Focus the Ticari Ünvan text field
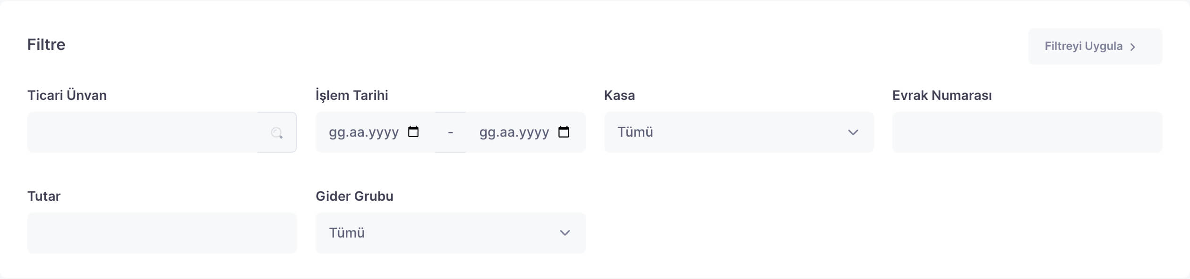The image size is (1190, 279). (x=142, y=132)
